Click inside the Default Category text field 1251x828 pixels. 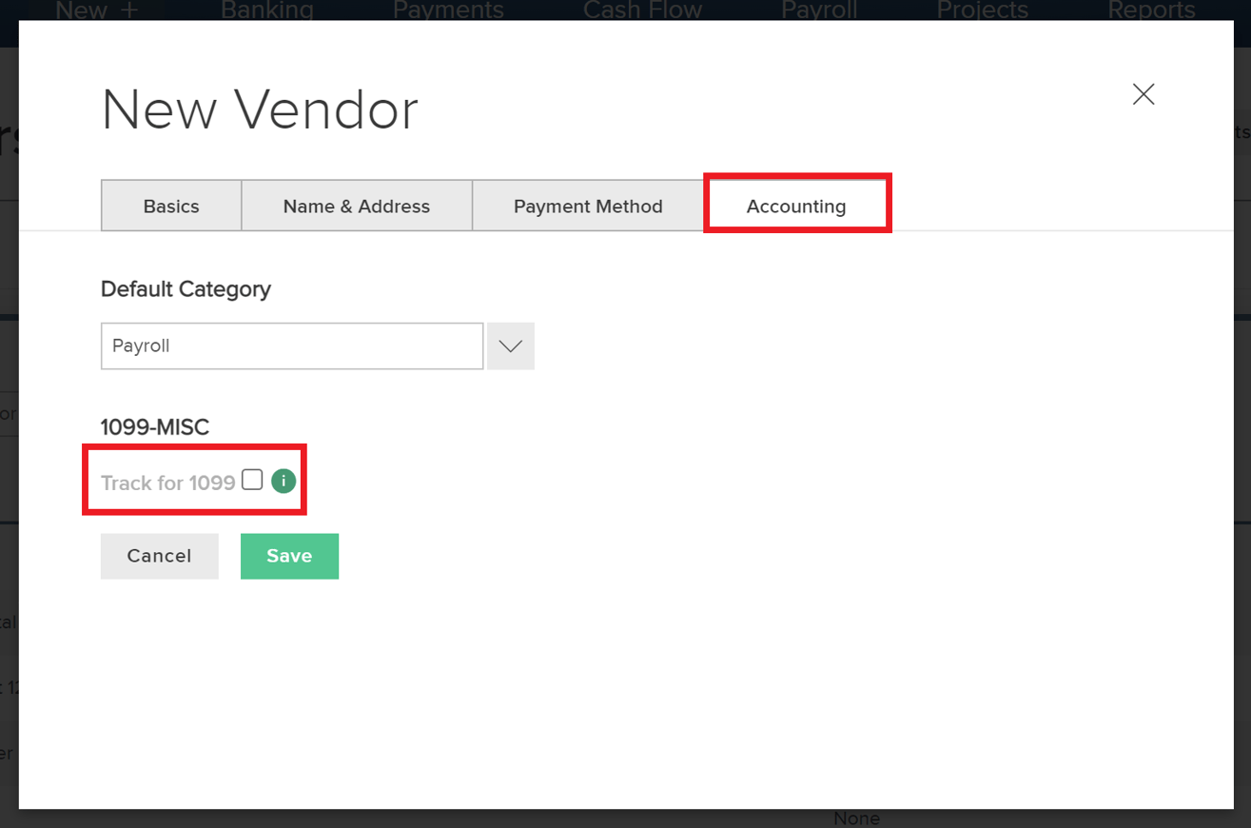291,345
